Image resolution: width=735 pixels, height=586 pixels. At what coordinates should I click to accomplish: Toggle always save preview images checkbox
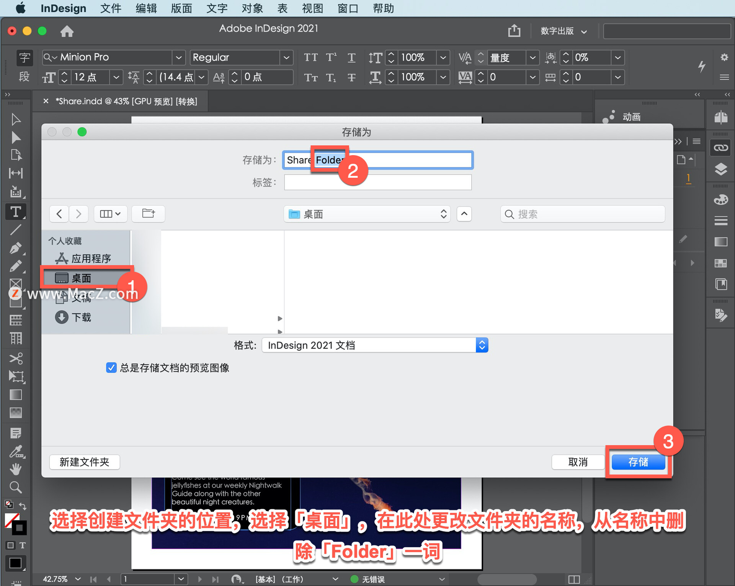tap(111, 368)
